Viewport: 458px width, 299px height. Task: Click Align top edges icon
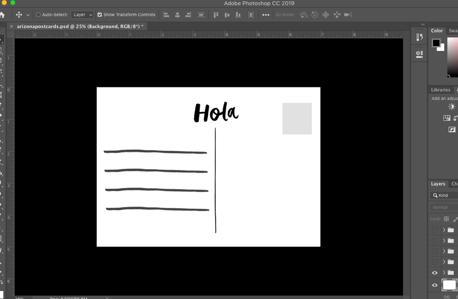216,15
